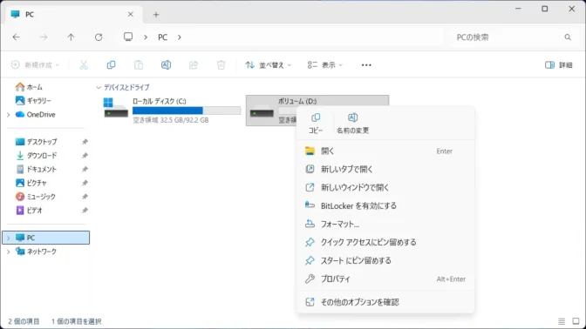The image size is (586, 329).
Task: Click the pin icon beside ダウンロード
Action: [x=85, y=156]
